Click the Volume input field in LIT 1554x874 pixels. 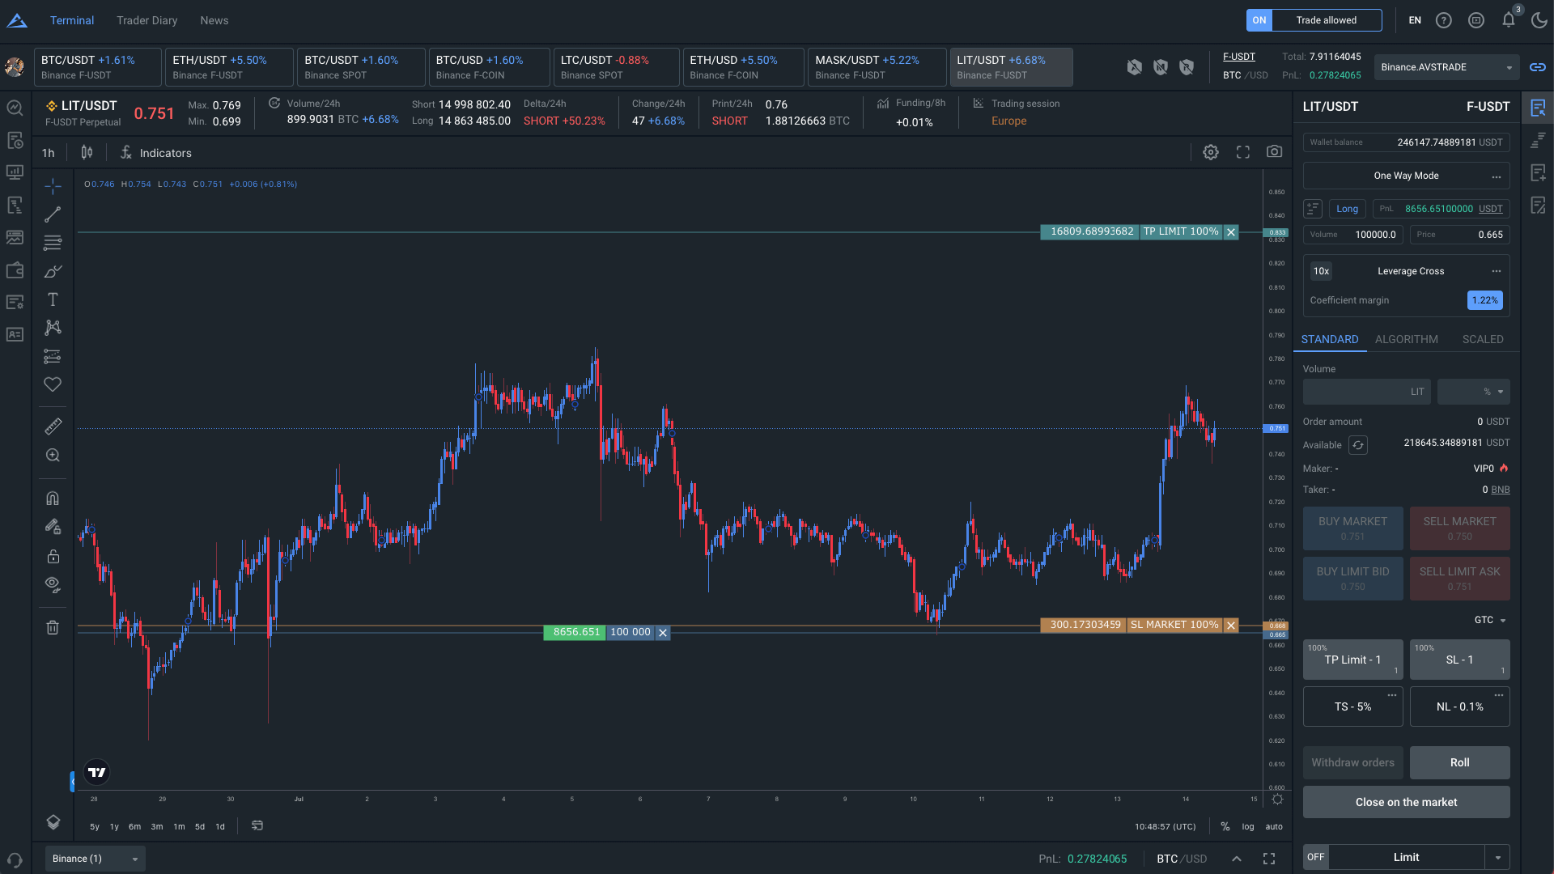click(1366, 392)
